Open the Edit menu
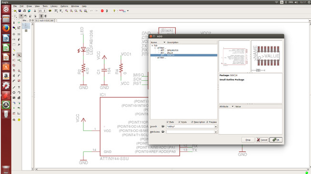Image resolution: width=311 pixels, height=174 pixels. 21,6
